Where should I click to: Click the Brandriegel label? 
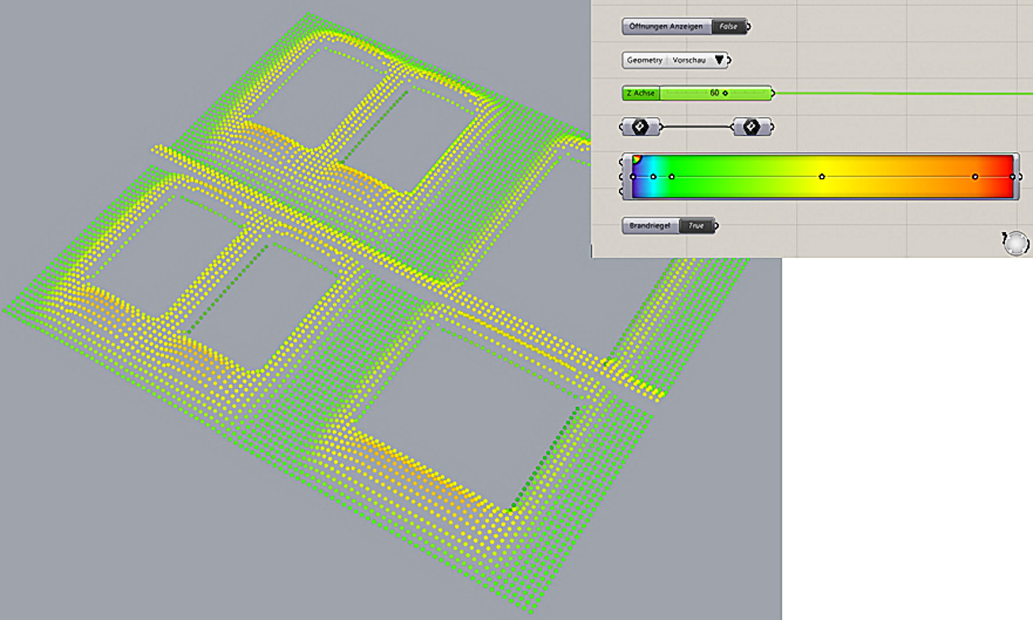650,226
